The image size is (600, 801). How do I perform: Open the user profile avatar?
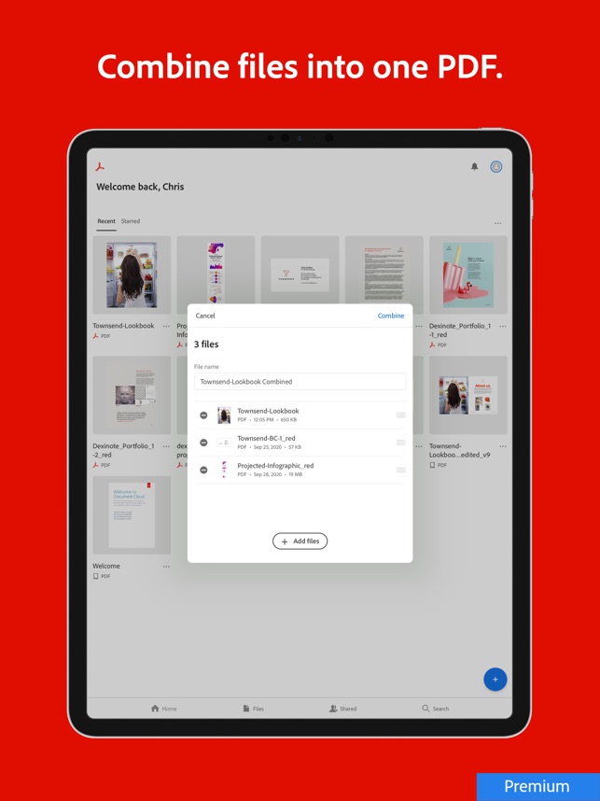coord(495,166)
